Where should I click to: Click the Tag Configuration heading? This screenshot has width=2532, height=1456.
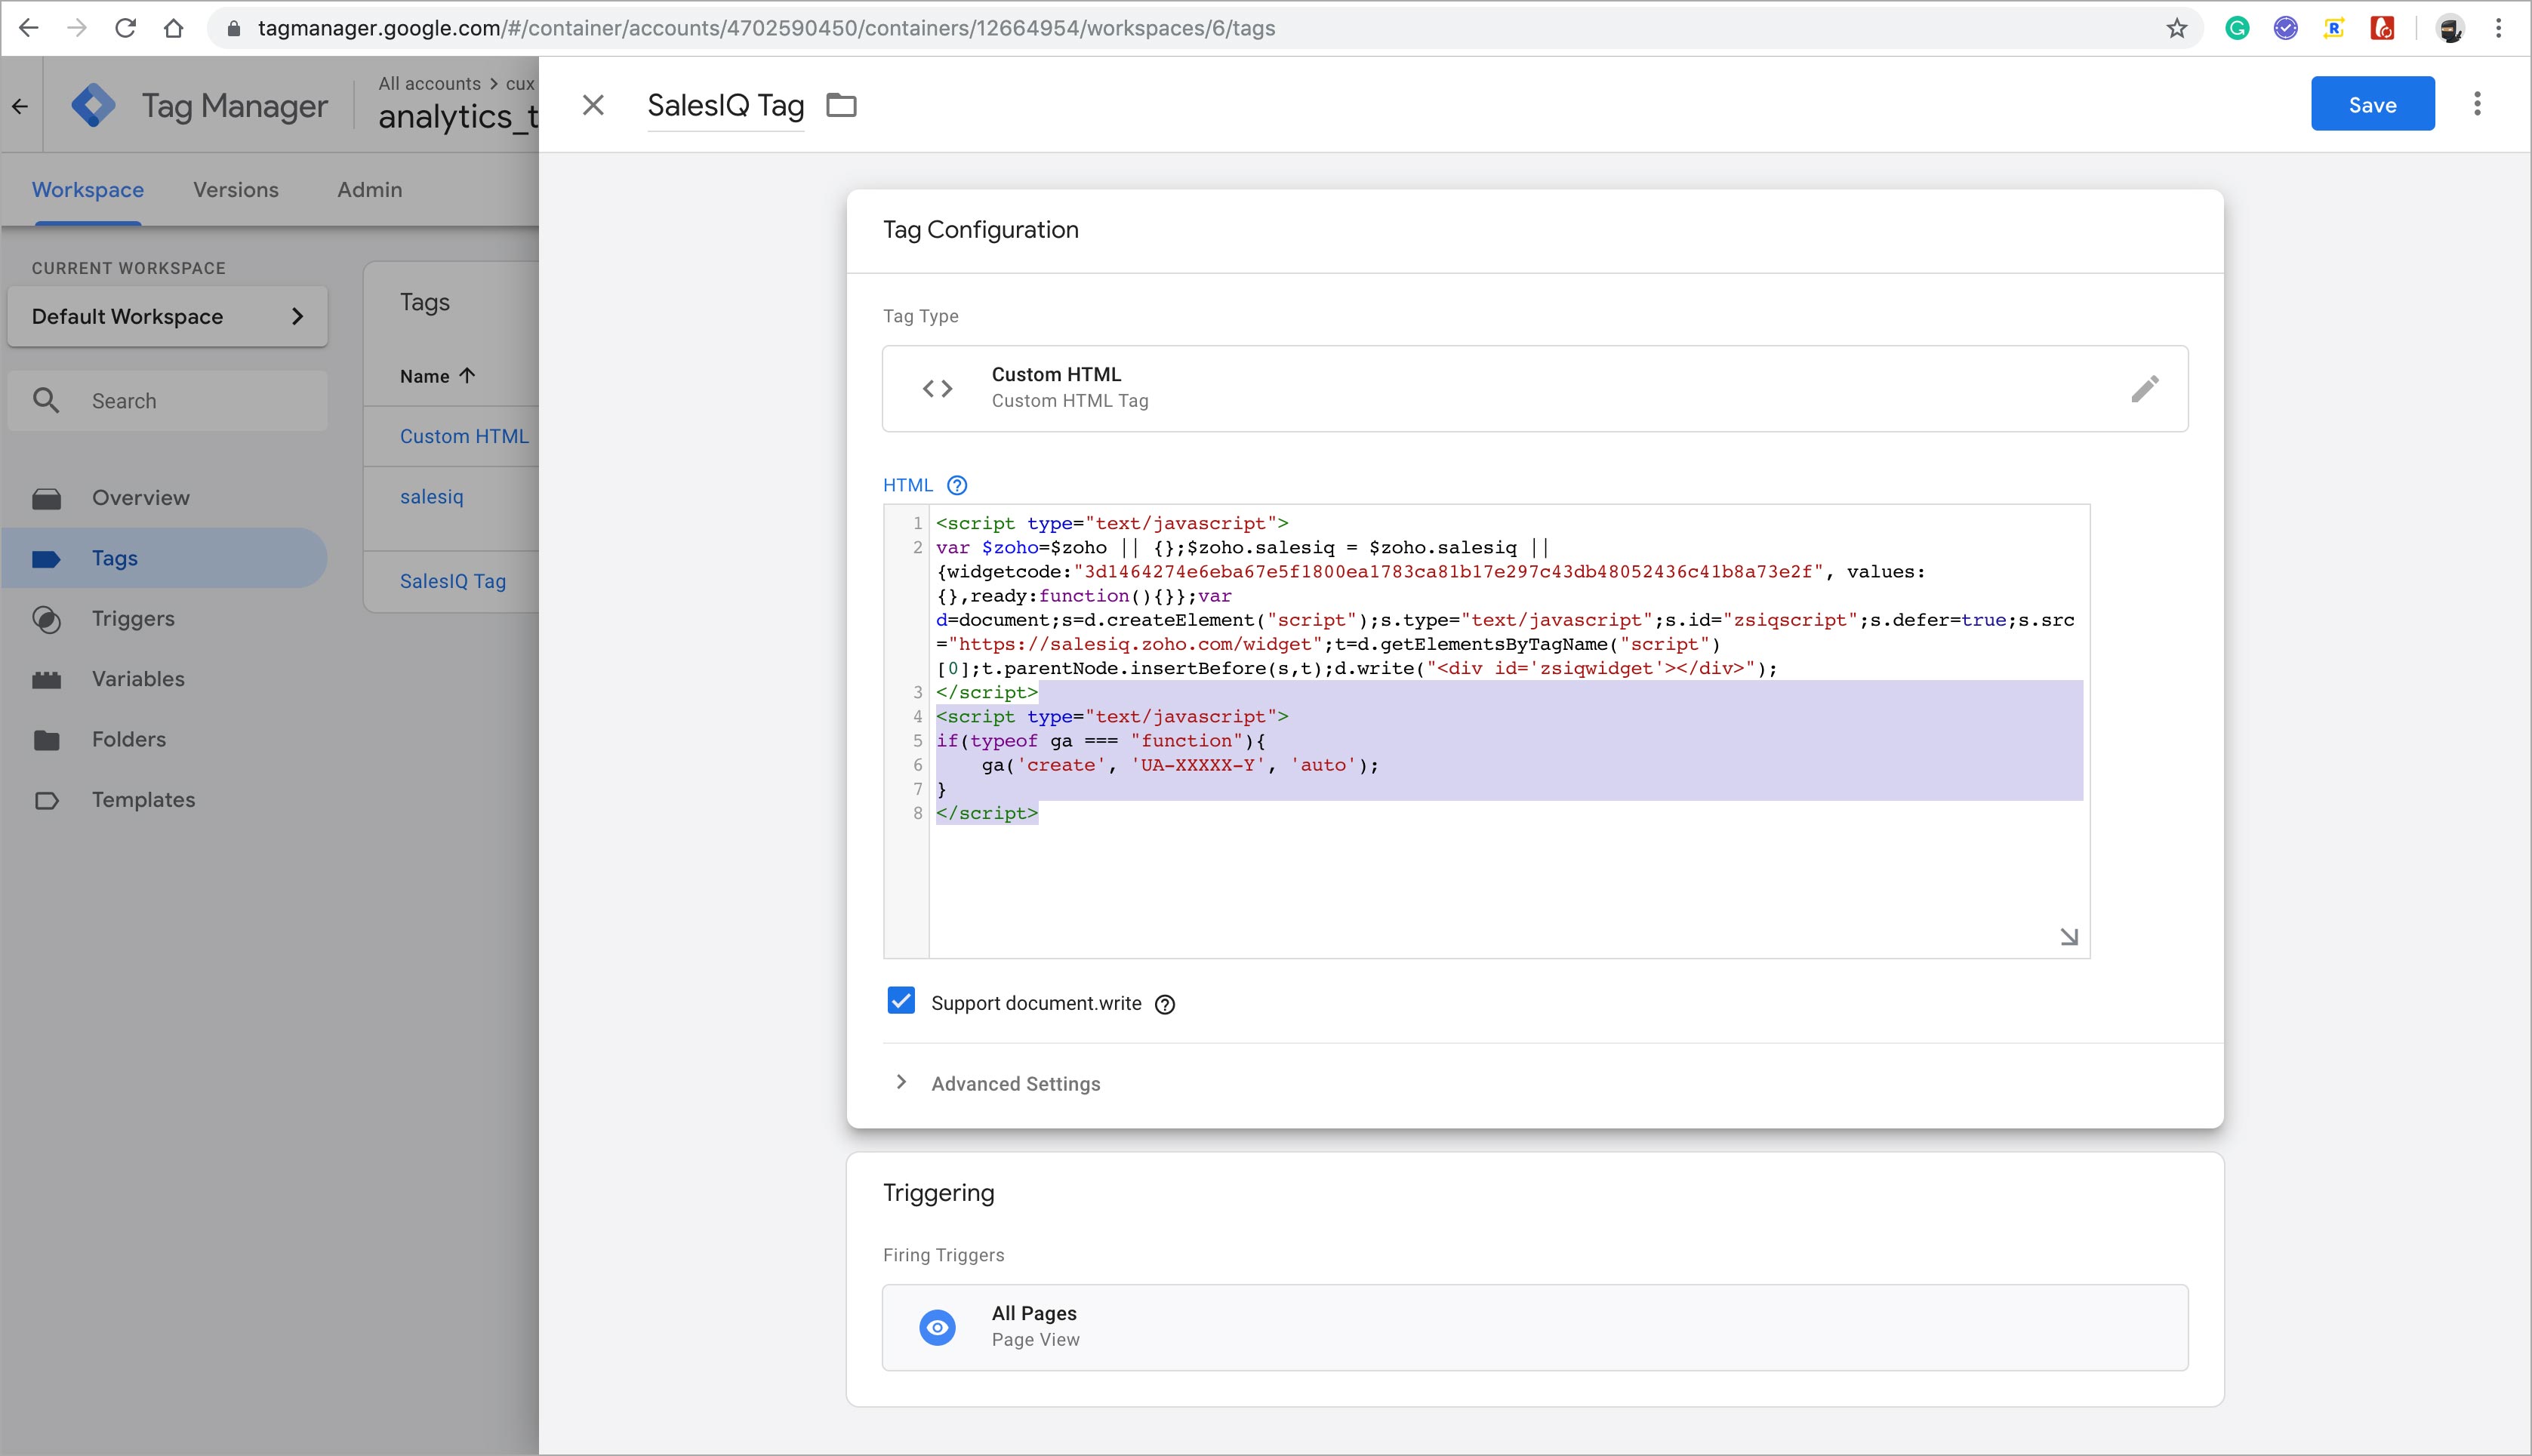tap(980, 230)
